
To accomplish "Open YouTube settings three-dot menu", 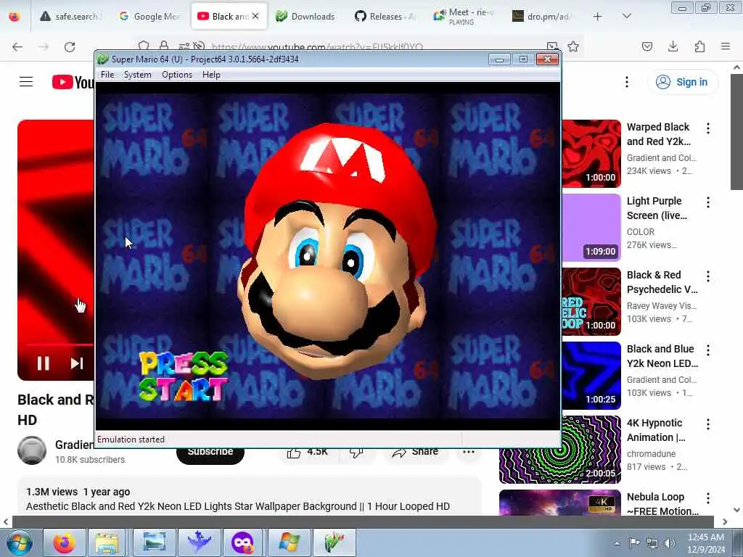I will [x=626, y=82].
